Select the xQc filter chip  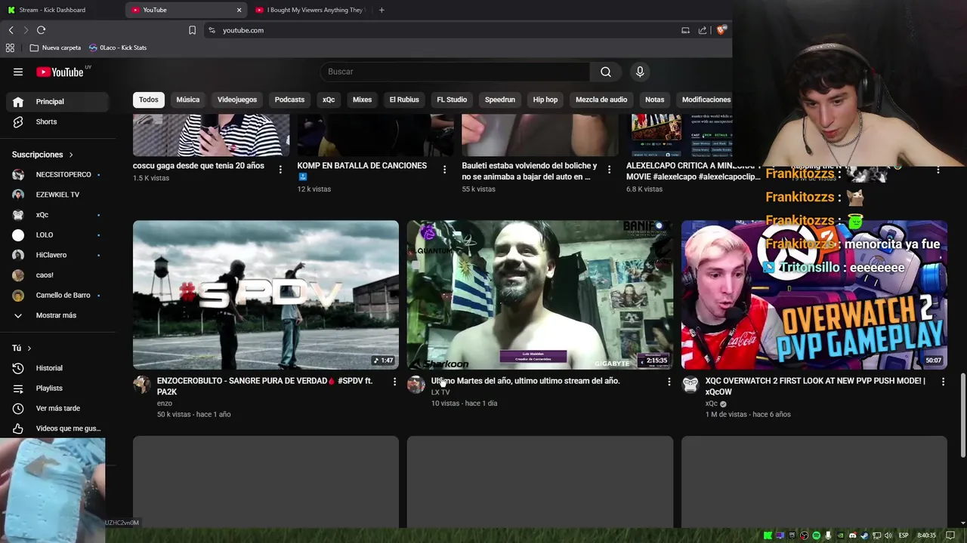click(329, 100)
